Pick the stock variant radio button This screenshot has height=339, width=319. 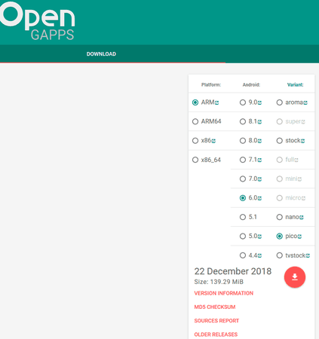point(279,141)
